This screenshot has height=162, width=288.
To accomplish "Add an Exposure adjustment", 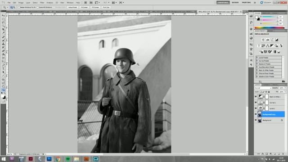I will [276, 40].
